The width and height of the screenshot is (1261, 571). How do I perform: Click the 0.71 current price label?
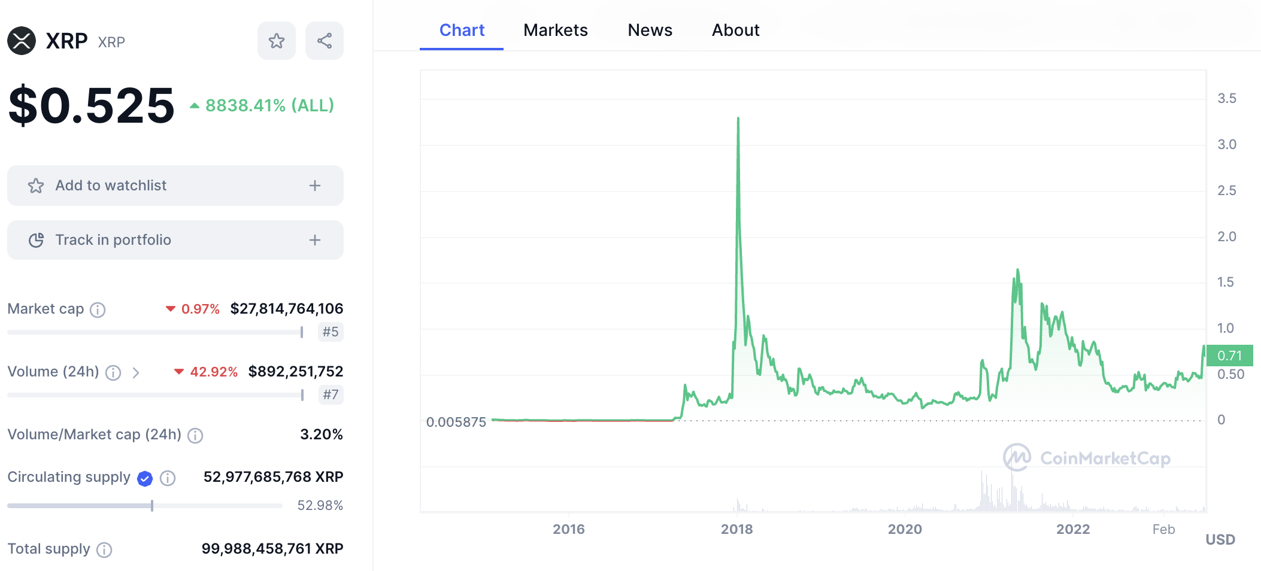point(1229,356)
